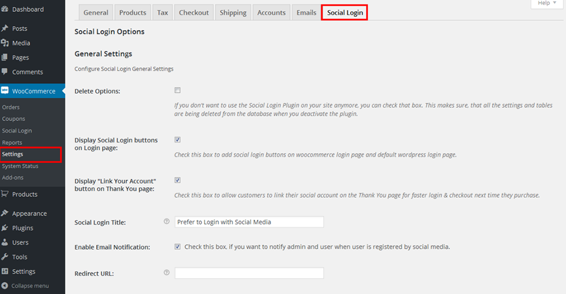Viewport: 566px width, 294px height.
Task: Expand the Help dropdown panel
Action: [547, 3]
